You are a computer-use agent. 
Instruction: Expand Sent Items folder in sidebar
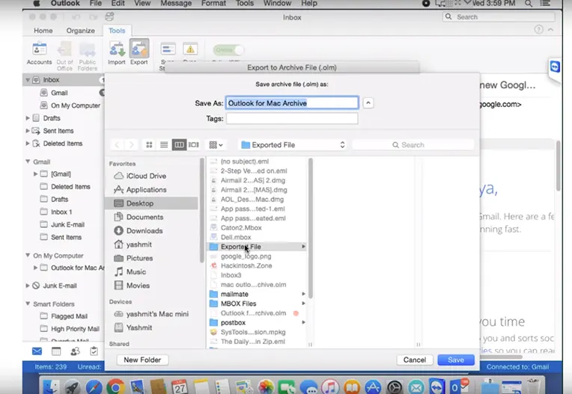tap(28, 131)
